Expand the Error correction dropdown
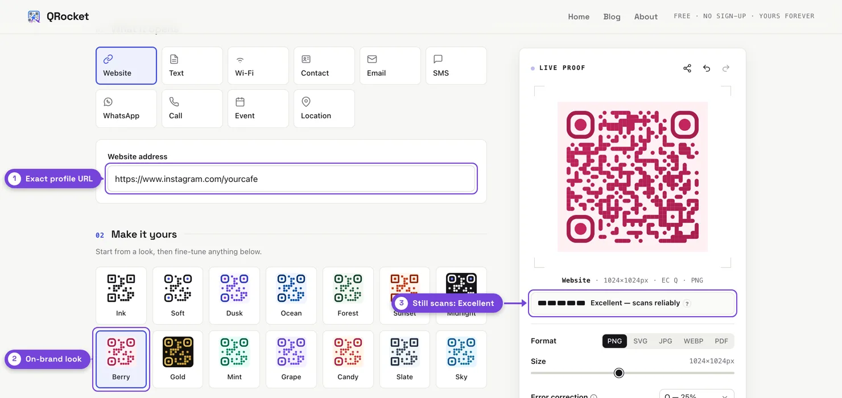The image size is (842, 398). click(696, 395)
